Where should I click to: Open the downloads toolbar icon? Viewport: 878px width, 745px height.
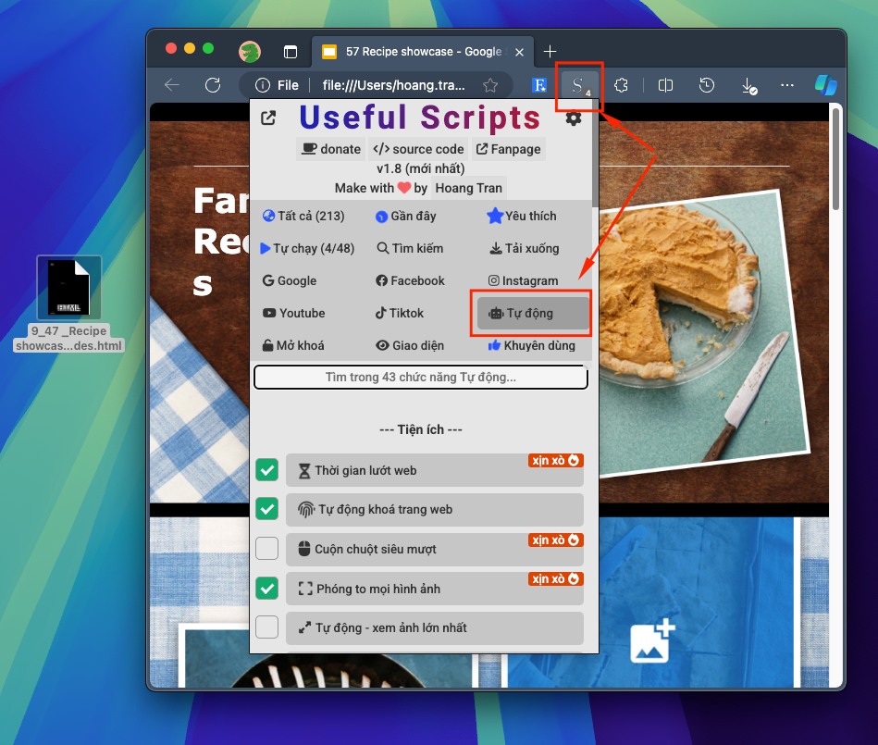pos(748,86)
